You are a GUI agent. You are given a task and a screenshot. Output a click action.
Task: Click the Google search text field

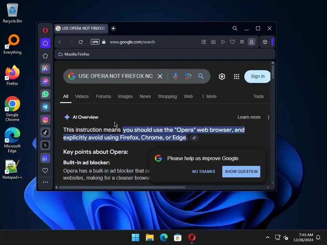(x=116, y=76)
